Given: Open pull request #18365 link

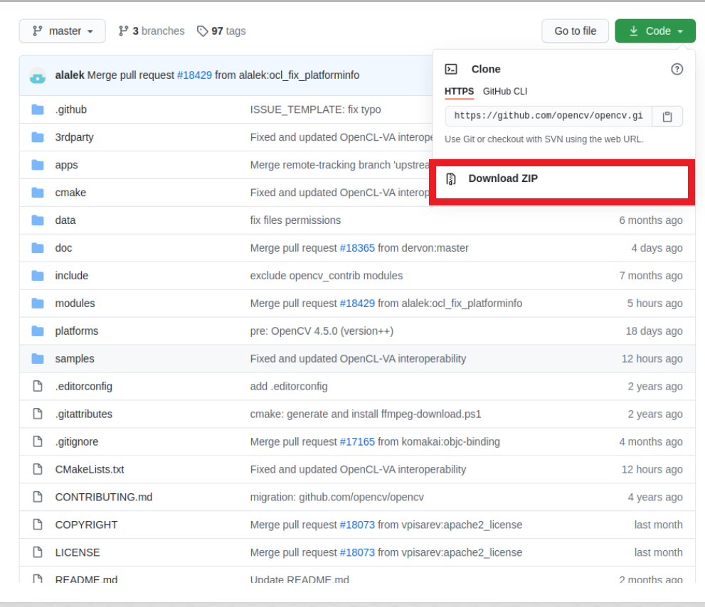Looking at the screenshot, I should pyautogui.click(x=357, y=248).
